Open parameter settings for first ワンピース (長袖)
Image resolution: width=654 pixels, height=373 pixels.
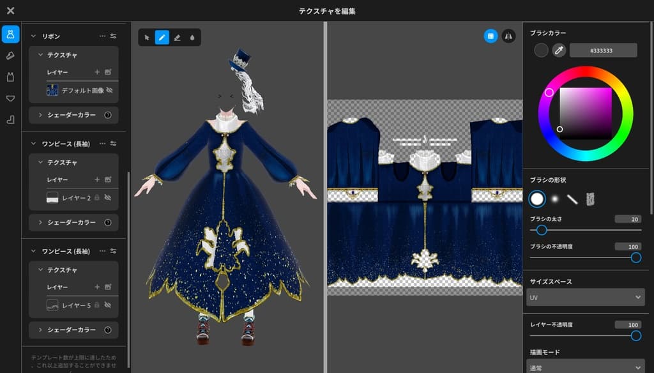coord(113,144)
